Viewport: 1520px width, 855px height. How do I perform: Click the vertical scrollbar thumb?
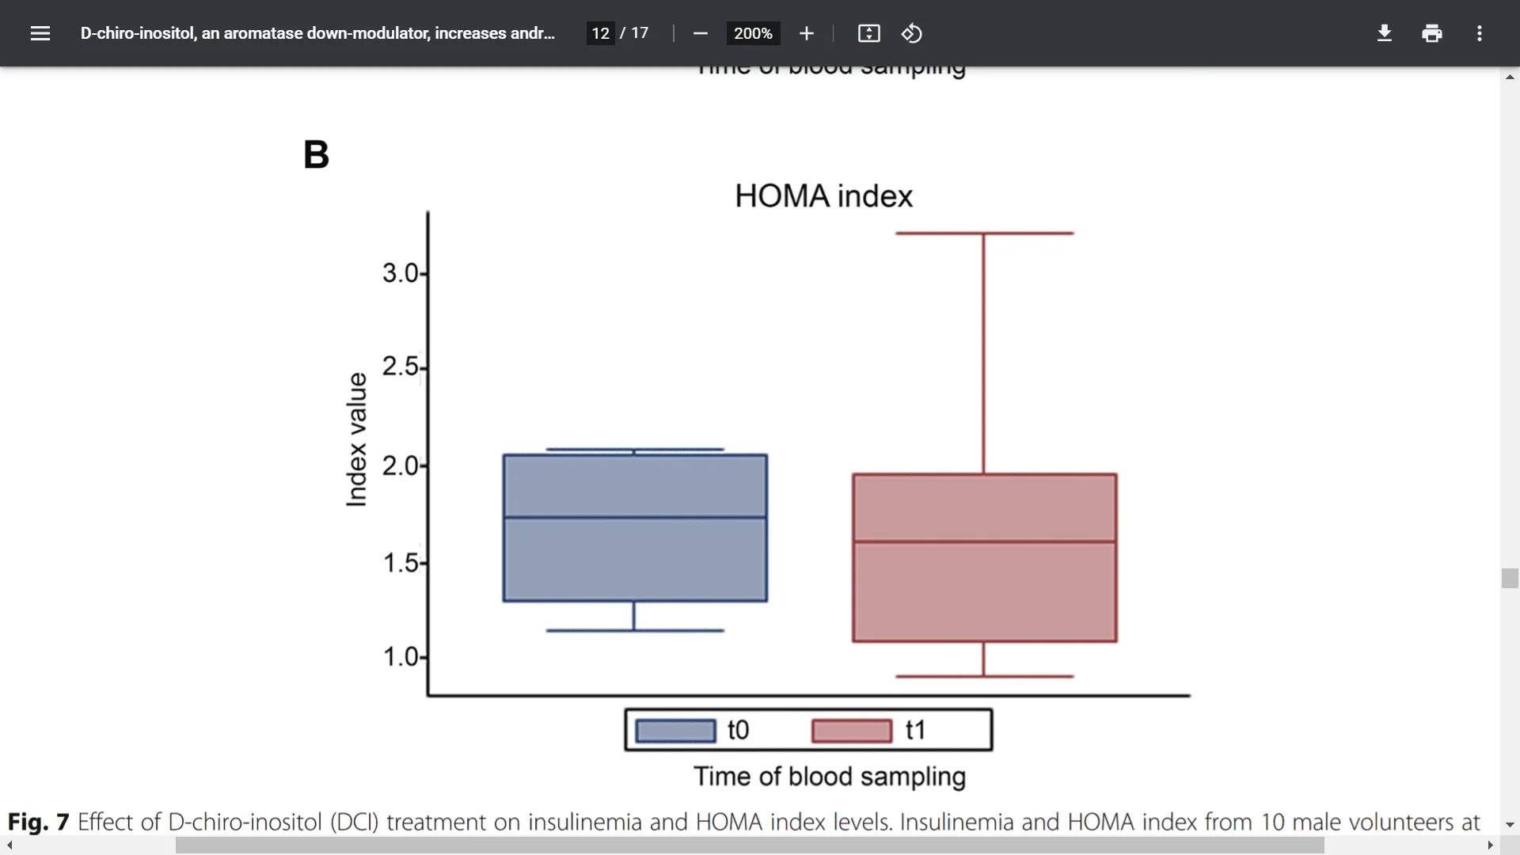pyautogui.click(x=1510, y=578)
